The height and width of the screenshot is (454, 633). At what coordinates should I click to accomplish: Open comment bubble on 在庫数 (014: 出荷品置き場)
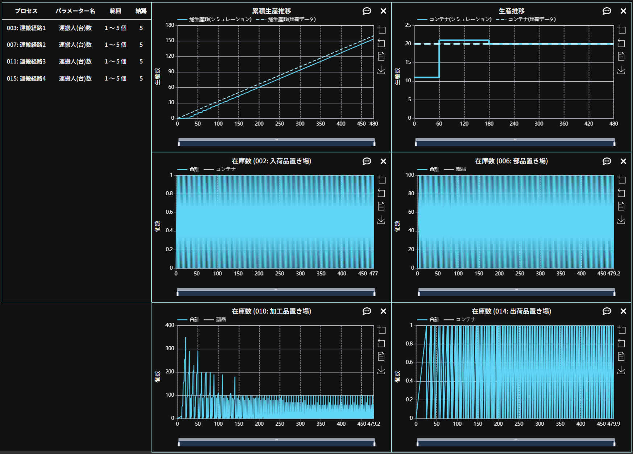pos(607,311)
